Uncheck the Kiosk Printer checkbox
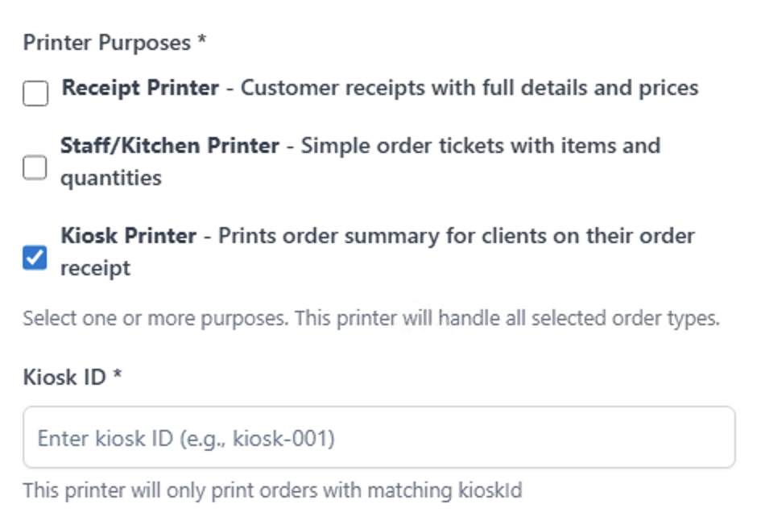Screen dimensions: 757x525 pyautogui.click(x=35, y=258)
